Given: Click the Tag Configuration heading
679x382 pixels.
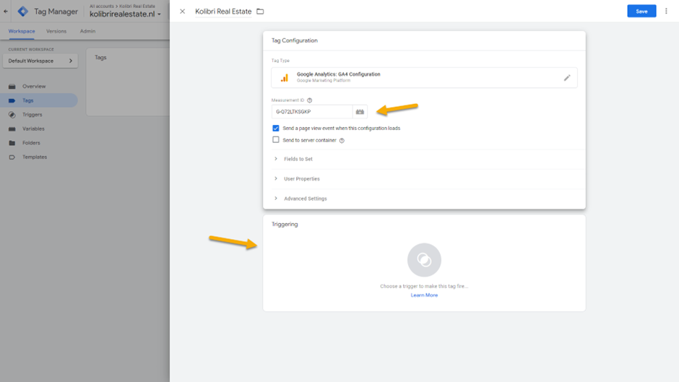Looking at the screenshot, I should (x=295, y=40).
